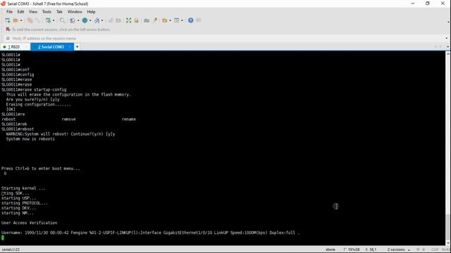Click the Font settings icon
The width and height of the screenshot is (451, 253).
pyautogui.click(x=97, y=20)
